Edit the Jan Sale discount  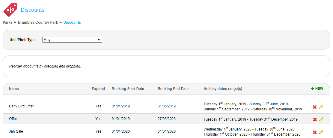[x=321, y=132]
